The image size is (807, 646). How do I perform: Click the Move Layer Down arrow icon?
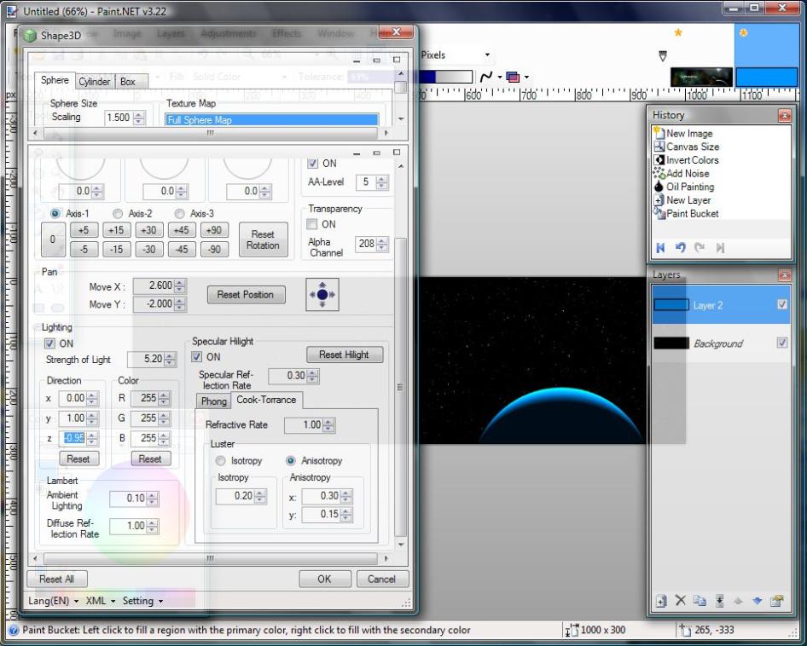pyautogui.click(x=757, y=601)
